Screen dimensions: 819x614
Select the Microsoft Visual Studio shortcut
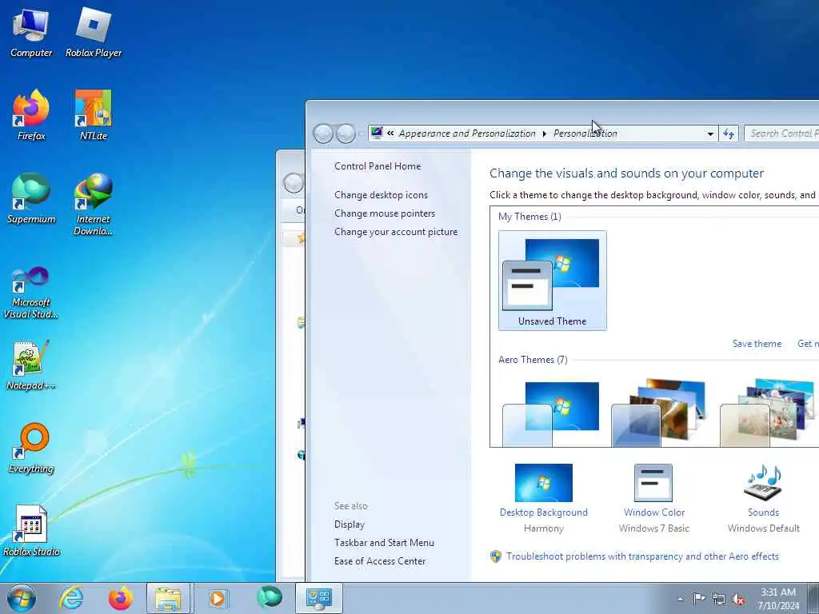pyautogui.click(x=31, y=293)
